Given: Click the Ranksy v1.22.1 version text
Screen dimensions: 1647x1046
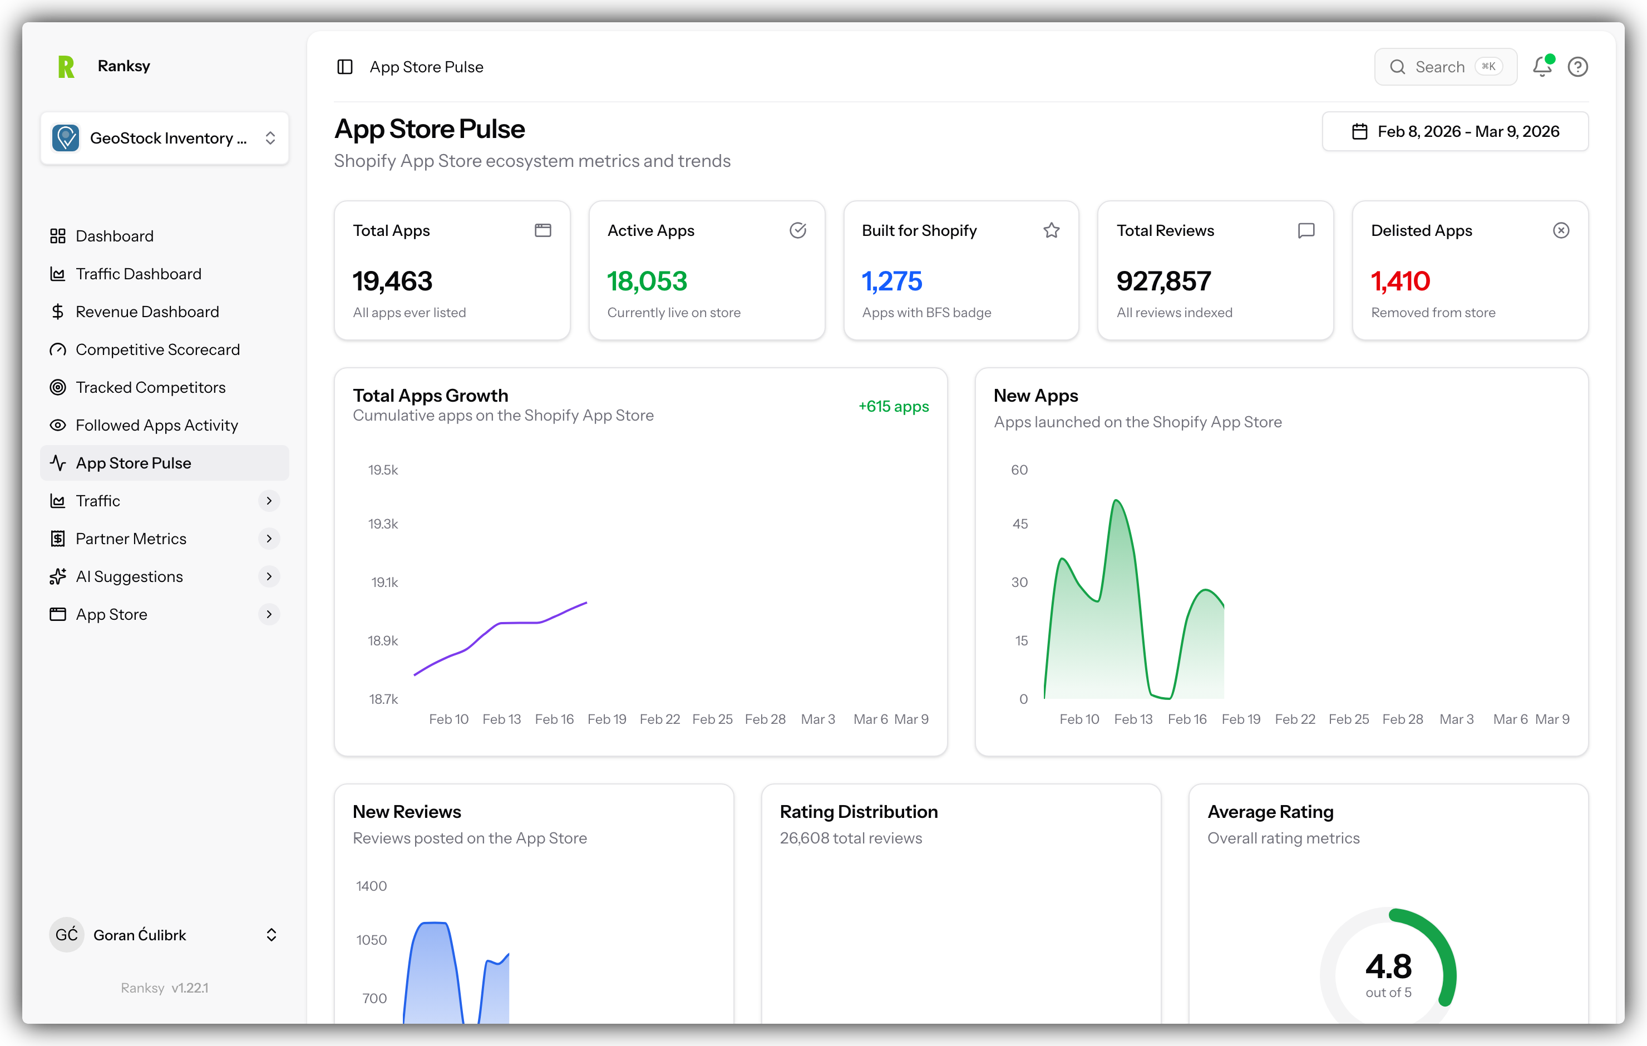Looking at the screenshot, I should pyautogui.click(x=165, y=988).
